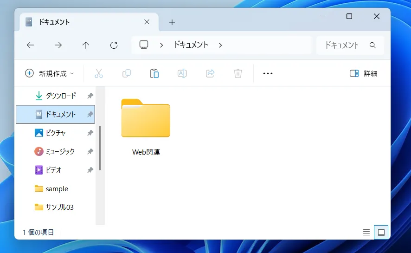The width and height of the screenshot is (411, 253).
Task: Click the pin icon beside ドキュメント
Action: pyautogui.click(x=90, y=114)
